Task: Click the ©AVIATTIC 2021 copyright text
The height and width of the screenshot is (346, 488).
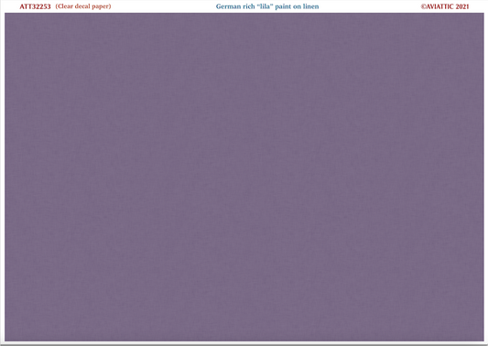Action: click(445, 6)
